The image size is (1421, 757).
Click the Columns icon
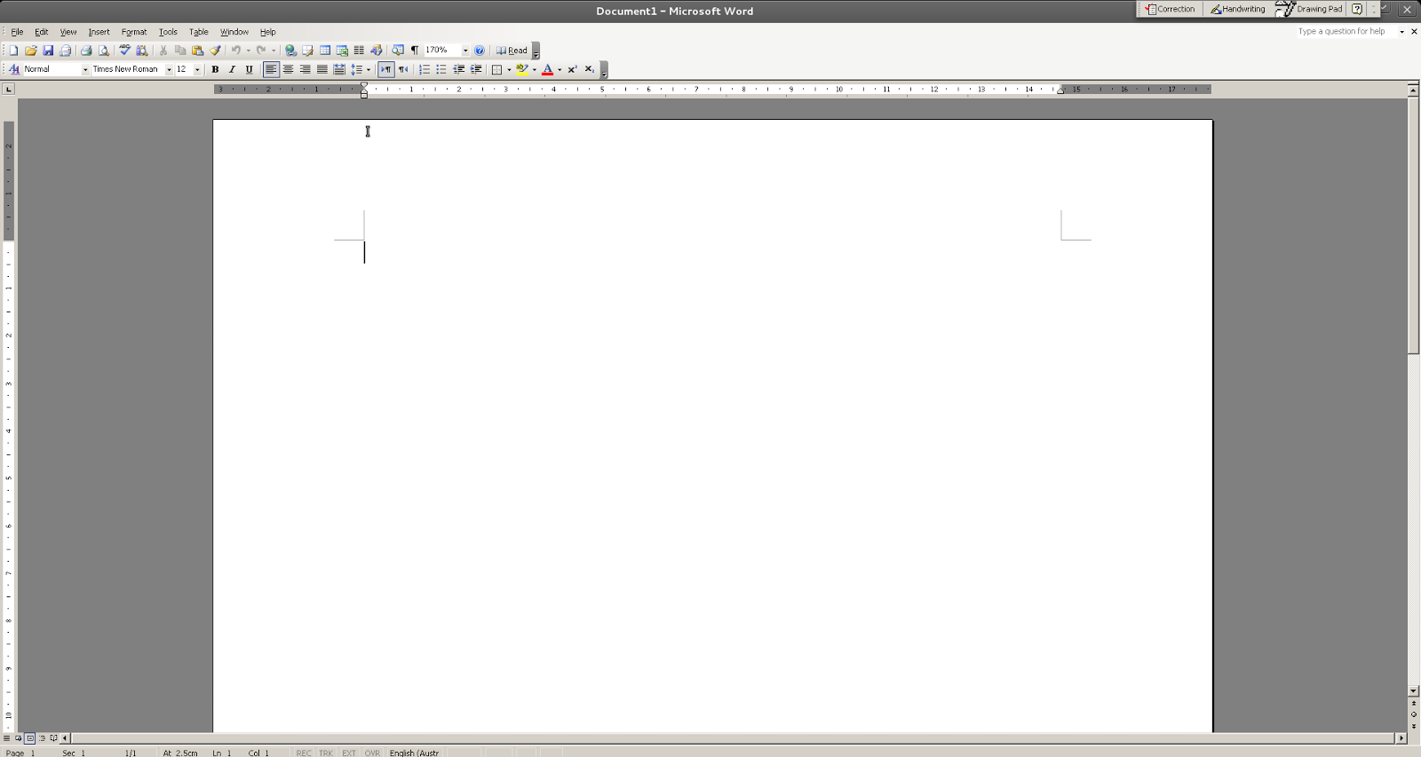359,51
